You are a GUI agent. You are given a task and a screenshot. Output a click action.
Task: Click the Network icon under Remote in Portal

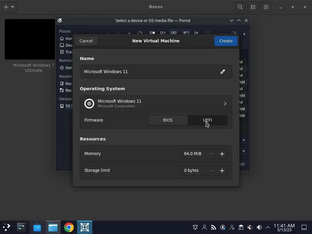pyautogui.click(x=62, y=68)
